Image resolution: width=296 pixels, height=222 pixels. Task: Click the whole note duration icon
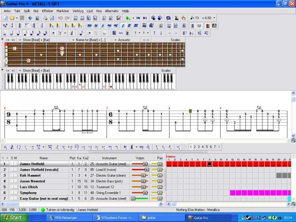click(x=5, y=33)
